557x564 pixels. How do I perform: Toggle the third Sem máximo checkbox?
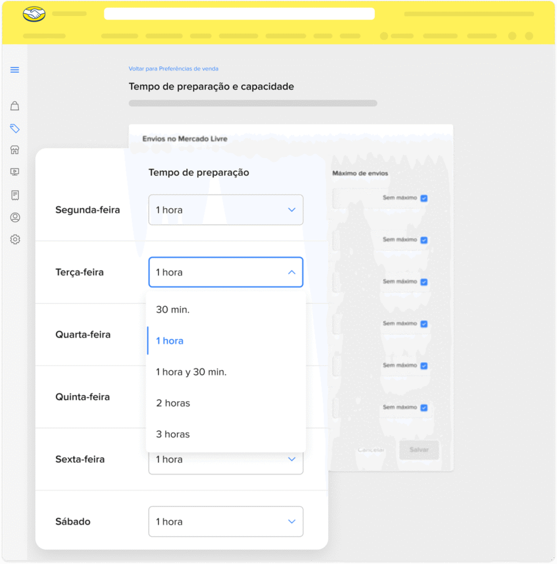424,282
